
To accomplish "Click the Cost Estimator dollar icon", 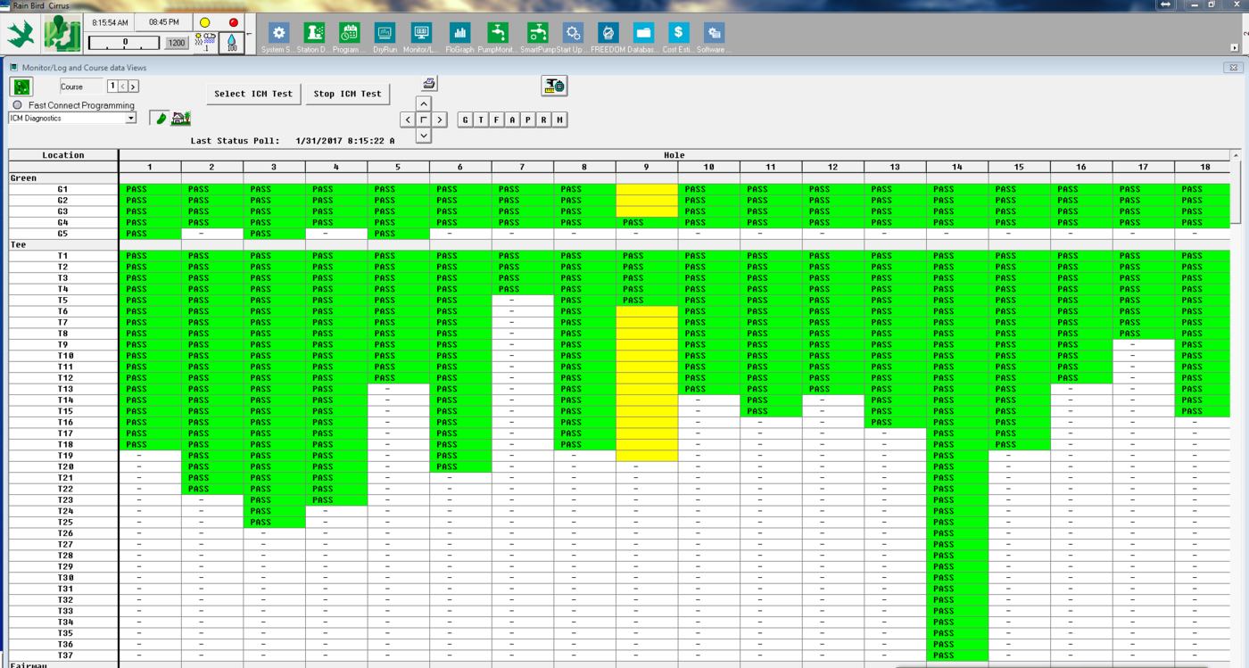I will click(x=679, y=34).
